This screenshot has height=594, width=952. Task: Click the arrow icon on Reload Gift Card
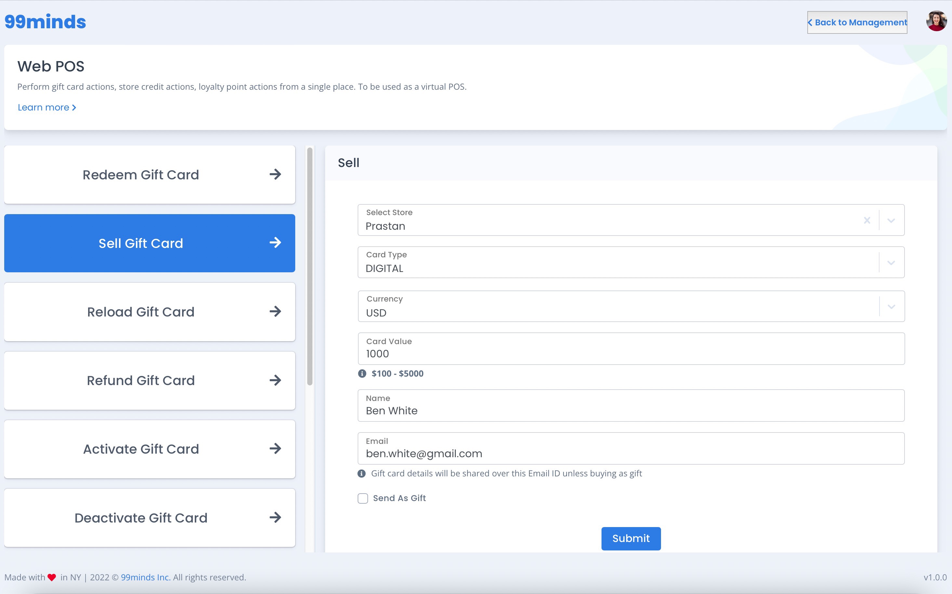point(275,312)
